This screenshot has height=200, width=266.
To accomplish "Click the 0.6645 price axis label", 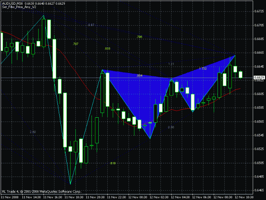I will coord(259,67).
